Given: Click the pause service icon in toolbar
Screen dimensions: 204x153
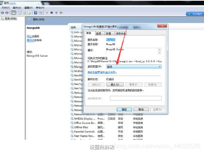Looking at the screenshot, I should point(56,13).
